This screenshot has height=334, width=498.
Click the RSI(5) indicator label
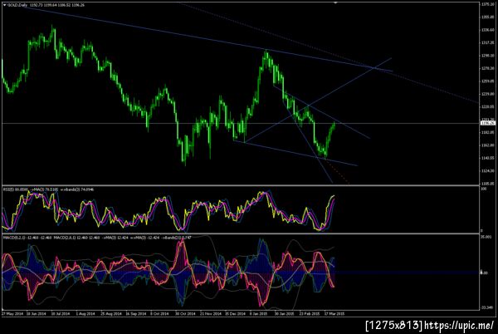tap(8, 189)
